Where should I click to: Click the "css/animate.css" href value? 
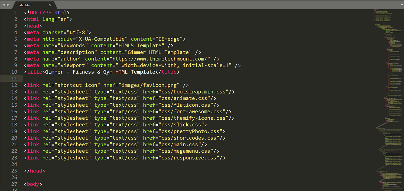click(184, 99)
